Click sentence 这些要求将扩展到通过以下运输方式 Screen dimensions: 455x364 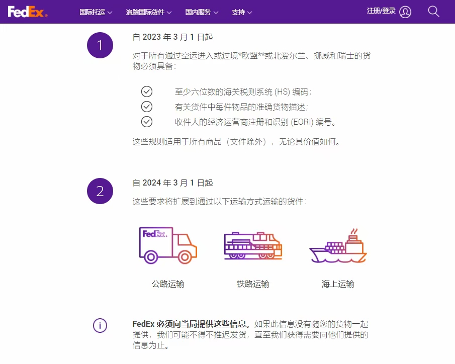tap(219, 202)
